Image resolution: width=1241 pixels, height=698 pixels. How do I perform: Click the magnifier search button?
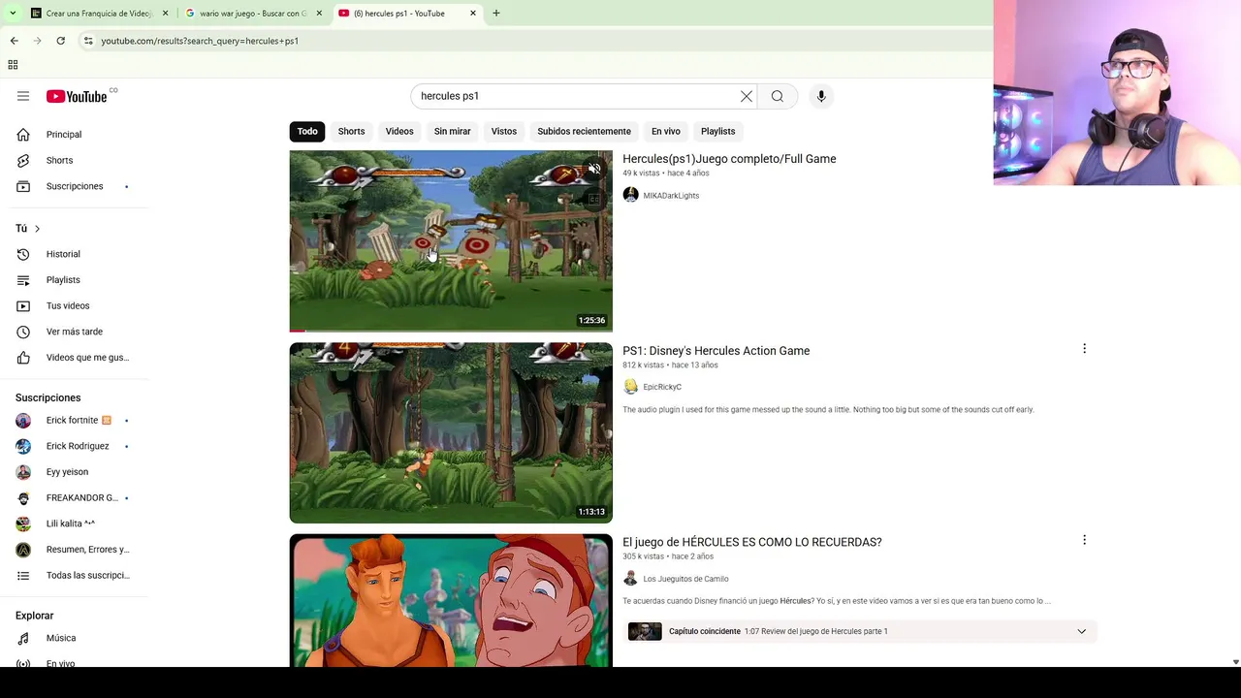coord(778,96)
